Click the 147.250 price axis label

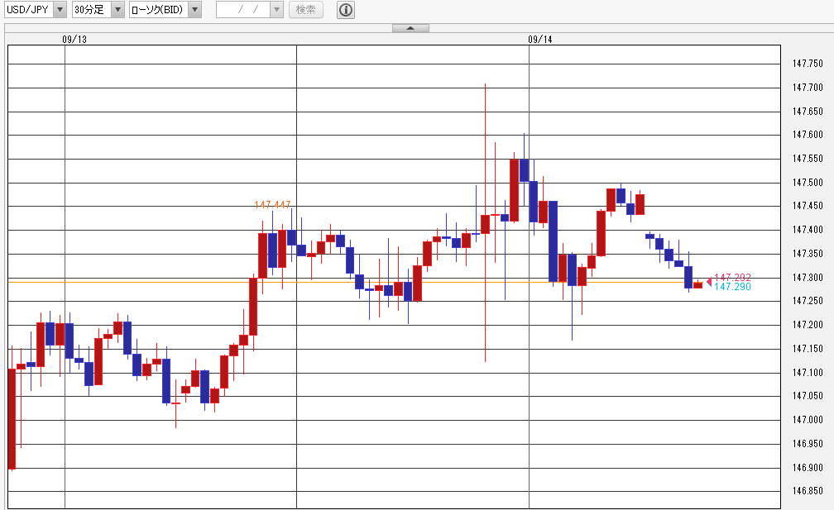[808, 301]
